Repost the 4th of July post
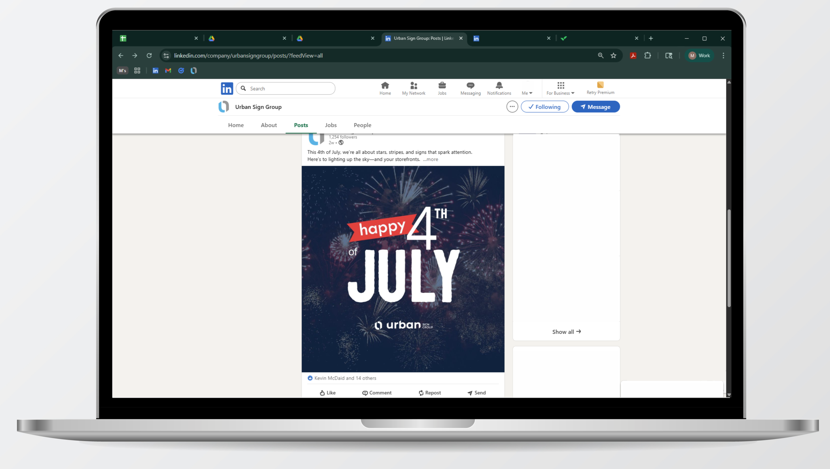 coord(429,392)
